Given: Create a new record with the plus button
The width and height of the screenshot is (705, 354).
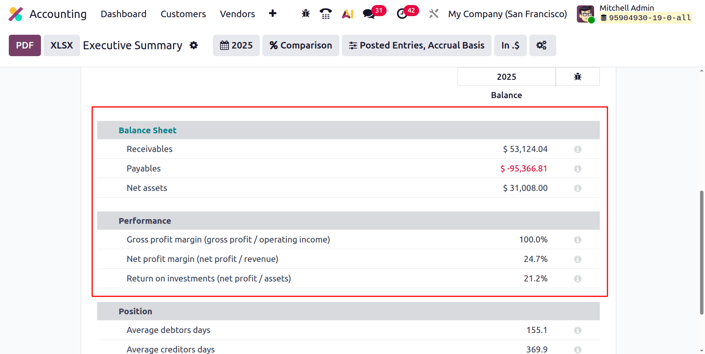Looking at the screenshot, I should click(x=273, y=14).
